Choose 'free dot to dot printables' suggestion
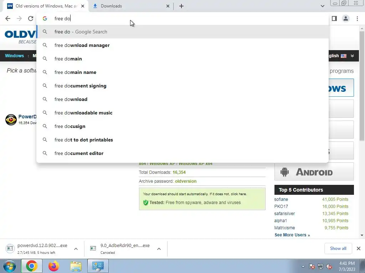 tap(183, 140)
